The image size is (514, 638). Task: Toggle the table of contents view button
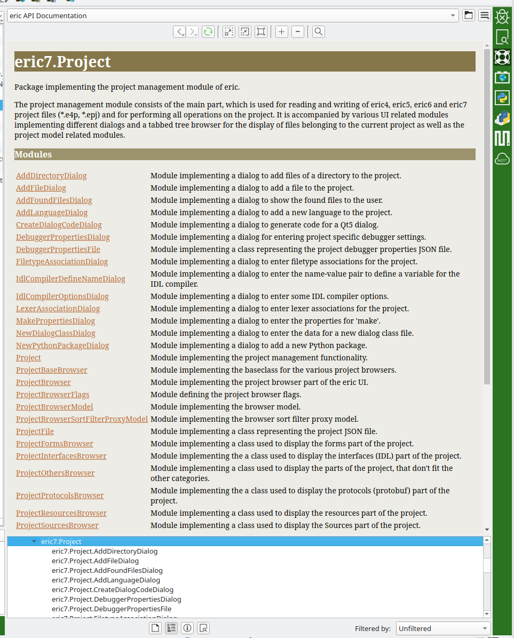pos(171,628)
